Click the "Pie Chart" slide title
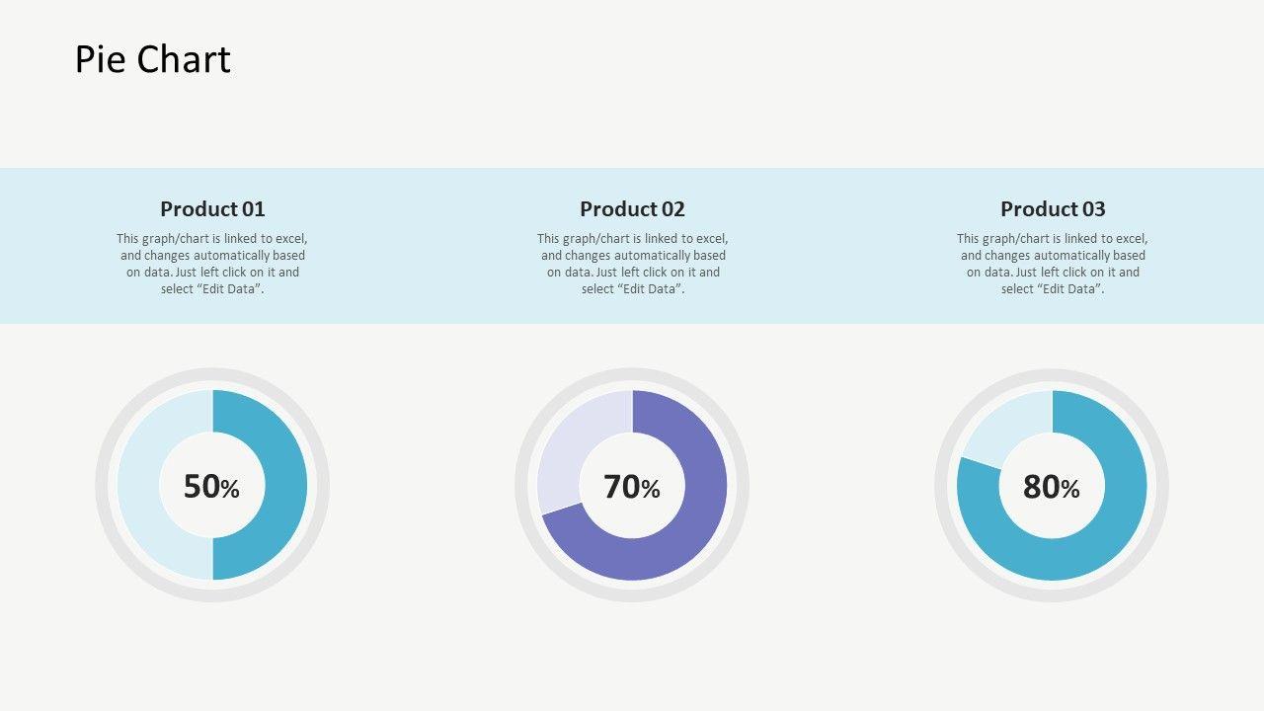The height and width of the screenshot is (711, 1264). coord(153,59)
